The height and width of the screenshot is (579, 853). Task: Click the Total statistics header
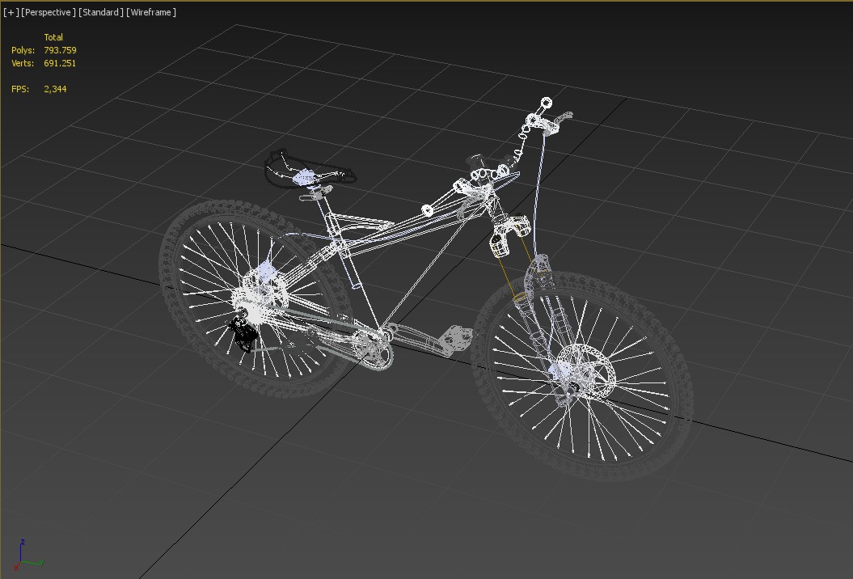coord(53,37)
